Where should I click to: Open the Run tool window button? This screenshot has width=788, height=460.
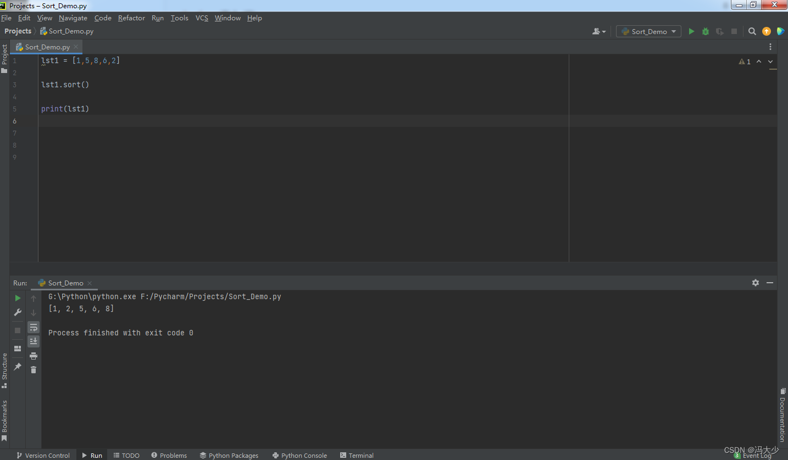(x=92, y=455)
